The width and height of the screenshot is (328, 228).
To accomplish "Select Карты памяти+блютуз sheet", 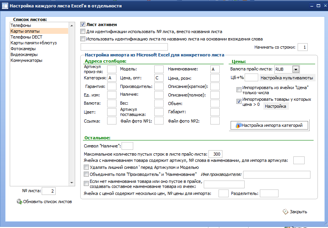I will pyautogui.click(x=39, y=43).
